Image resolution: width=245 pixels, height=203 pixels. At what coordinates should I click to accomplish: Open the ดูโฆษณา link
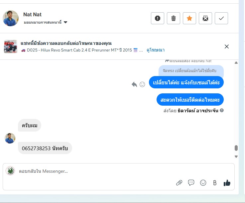click(x=156, y=50)
